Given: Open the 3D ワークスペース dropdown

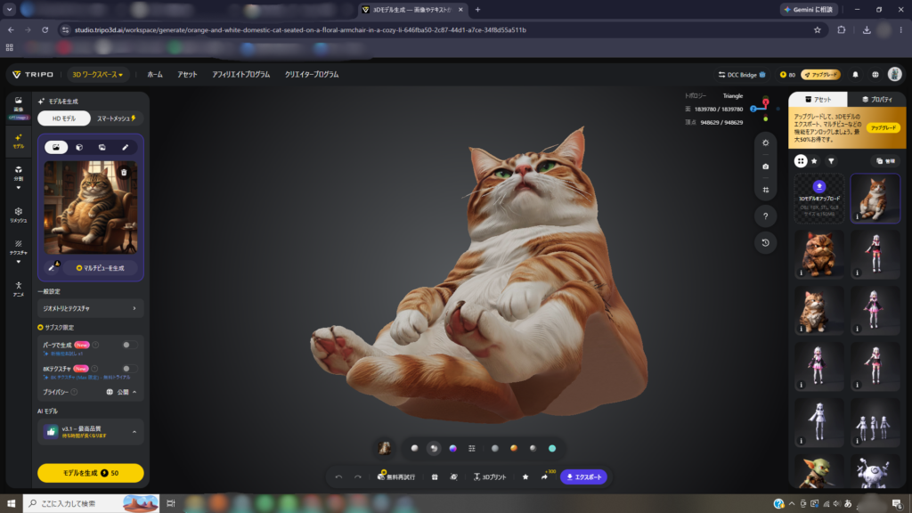Looking at the screenshot, I should coord(97,75).
